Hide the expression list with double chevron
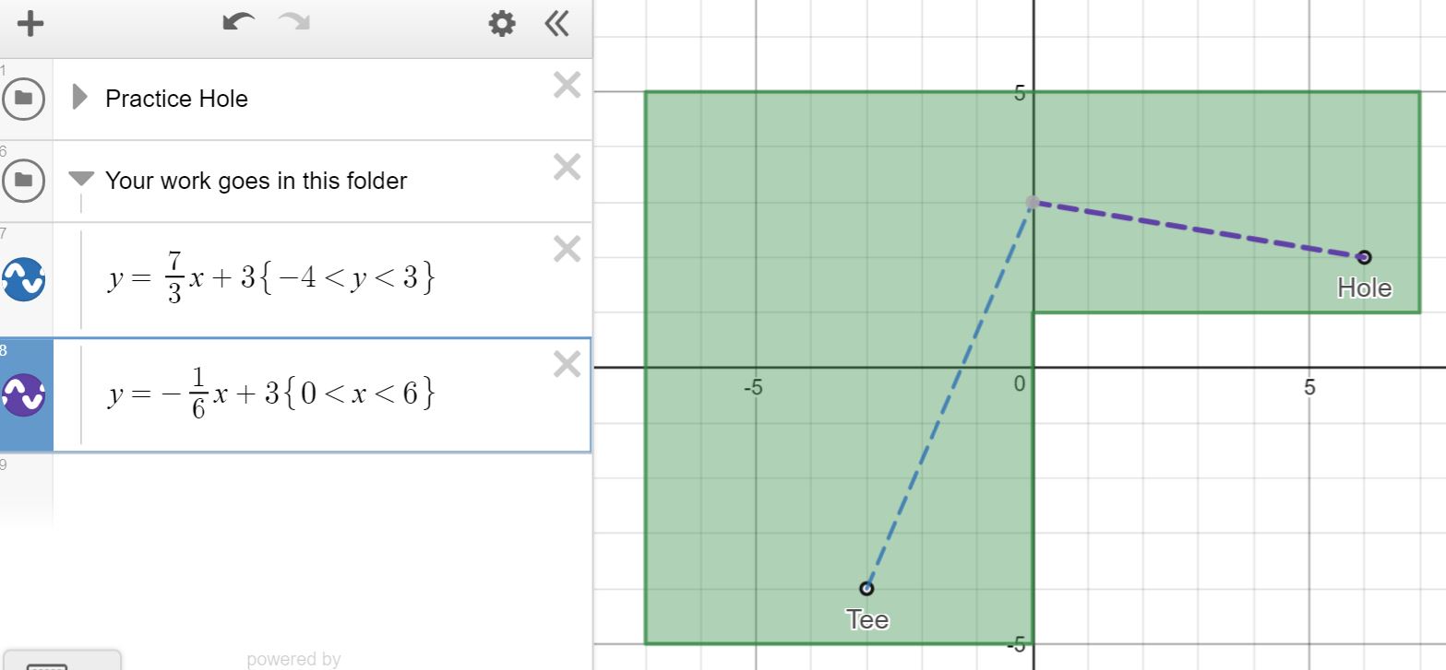 tap(556, 24)
